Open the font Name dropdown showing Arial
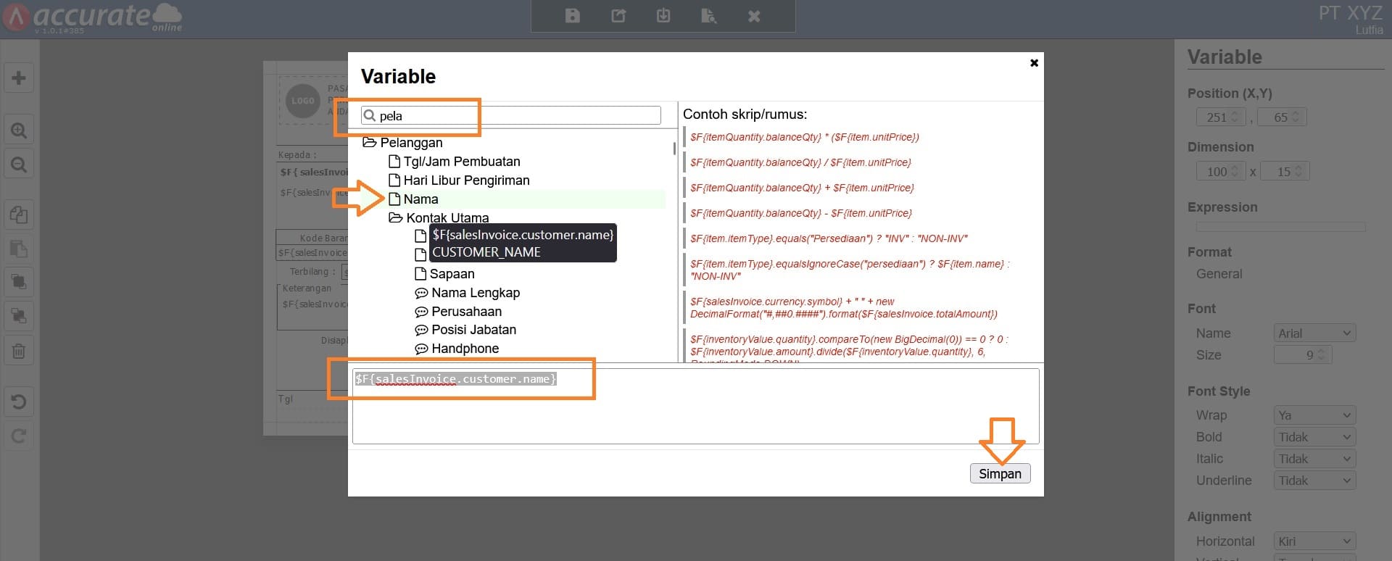Screen dimensions: 1392x561 pos(1314,333)
